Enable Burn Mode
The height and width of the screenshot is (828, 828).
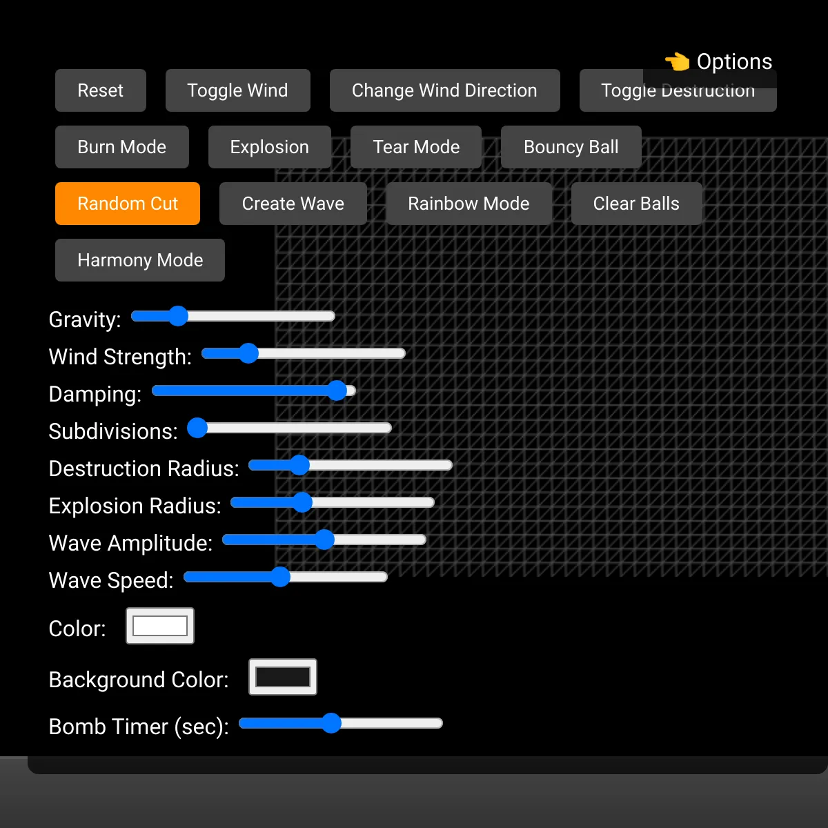coord(121,147)
